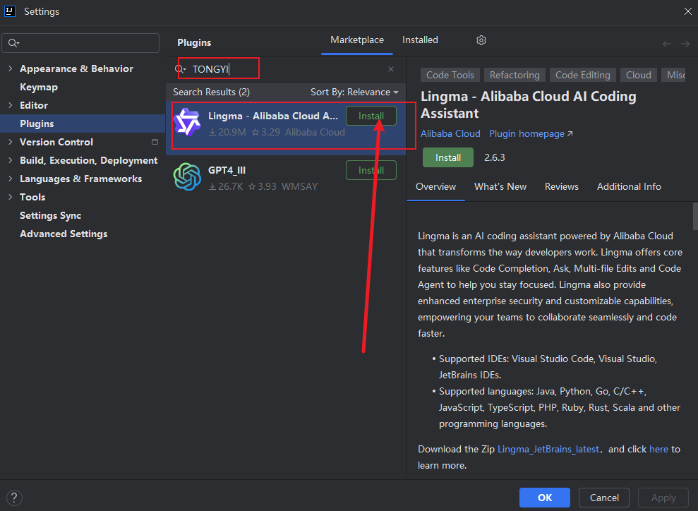This screenshot has width=698, height=511.
Task: Go back with the left arrow icon
Action: 667,43
